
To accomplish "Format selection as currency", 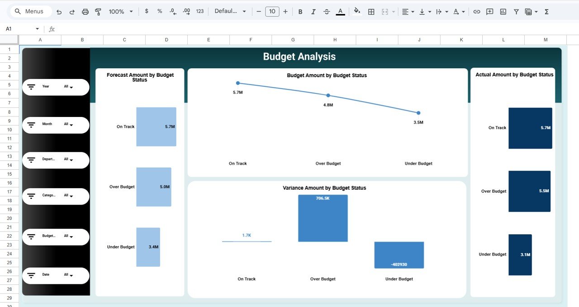I will click(x=146, y=11).
